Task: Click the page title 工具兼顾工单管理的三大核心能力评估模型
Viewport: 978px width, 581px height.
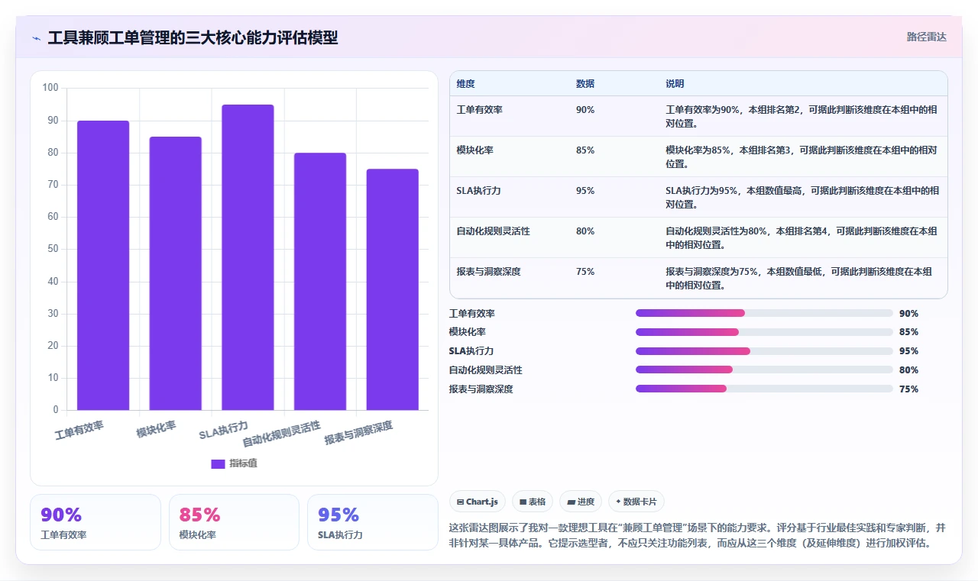Action: [193, 37]
